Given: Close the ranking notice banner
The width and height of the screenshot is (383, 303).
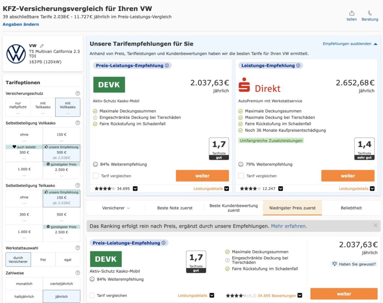Looking at the screenshot, I should click(376, 225).
